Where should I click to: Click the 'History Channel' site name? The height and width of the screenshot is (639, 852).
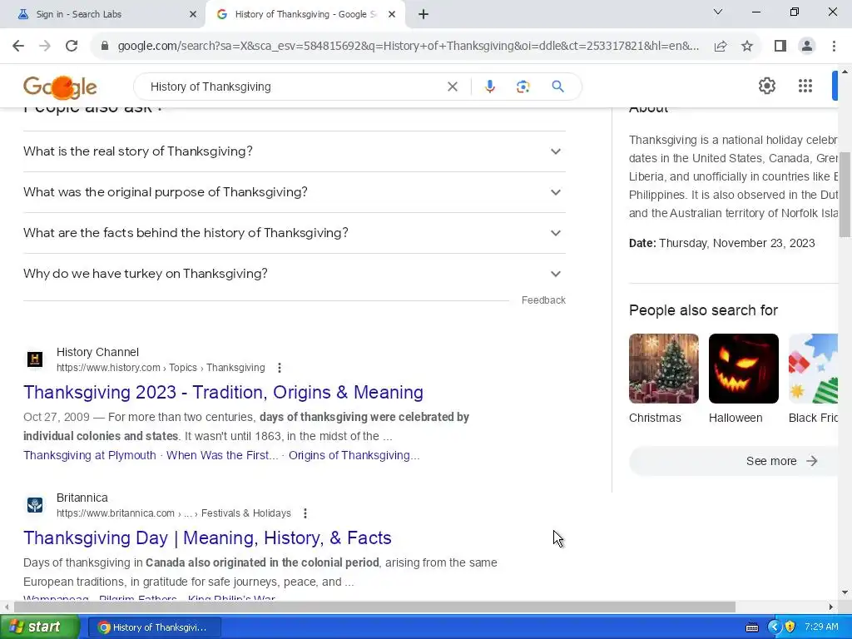tap(97, 352)
